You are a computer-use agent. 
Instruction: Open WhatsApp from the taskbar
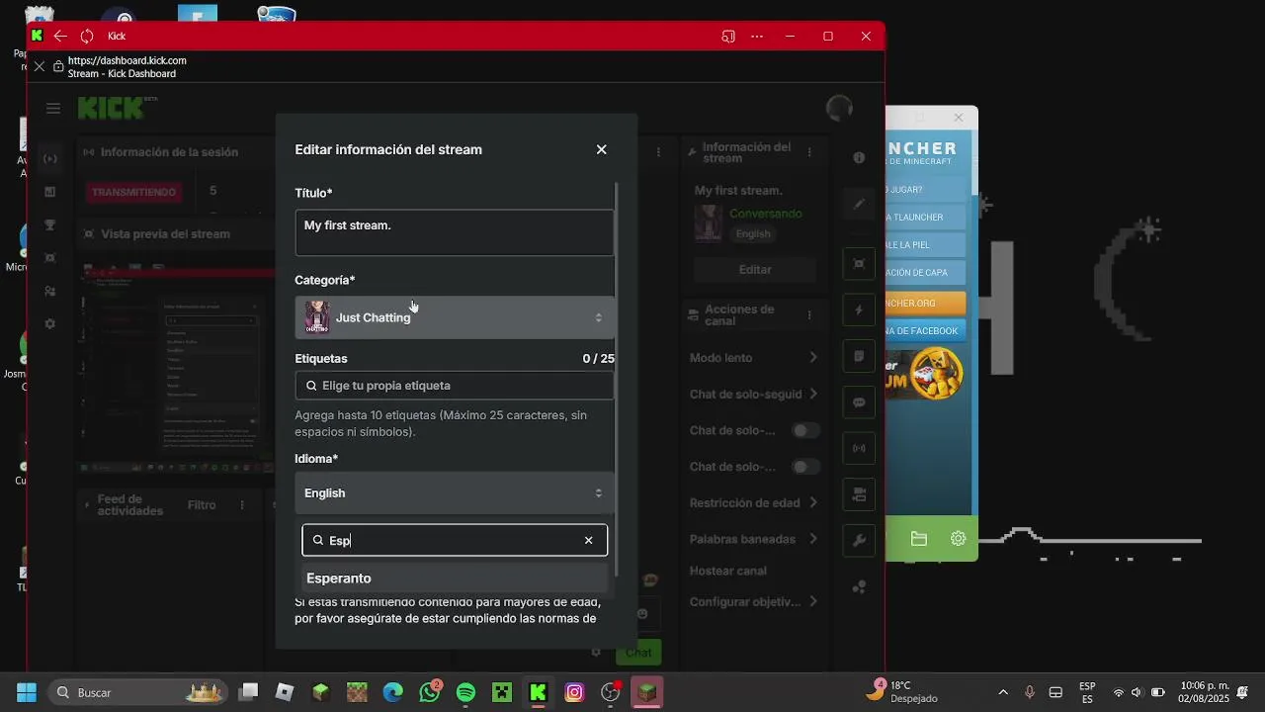[x=430, y=692]
